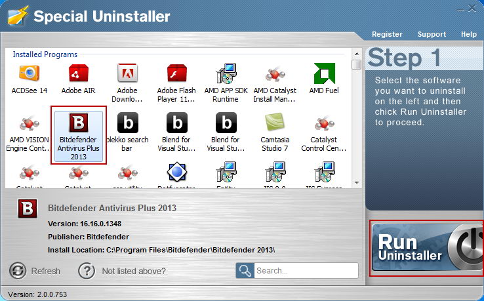Image resolution: width=484 pixels, height=301 pixels.
Task: Choose Catalyst Control Center program
Action: tap(324, 123)
